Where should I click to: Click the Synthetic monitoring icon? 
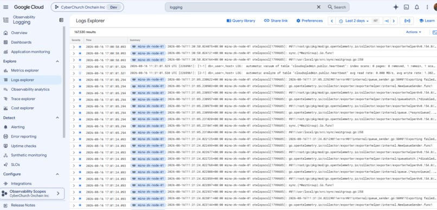(x=5, y=155)
